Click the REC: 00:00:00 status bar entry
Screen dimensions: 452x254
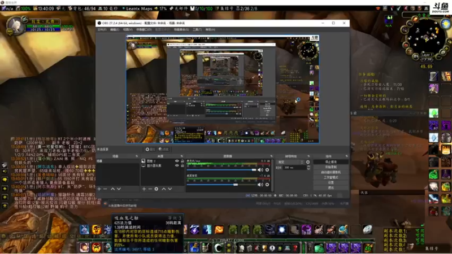pyautogui.click(x=286, y=195)
